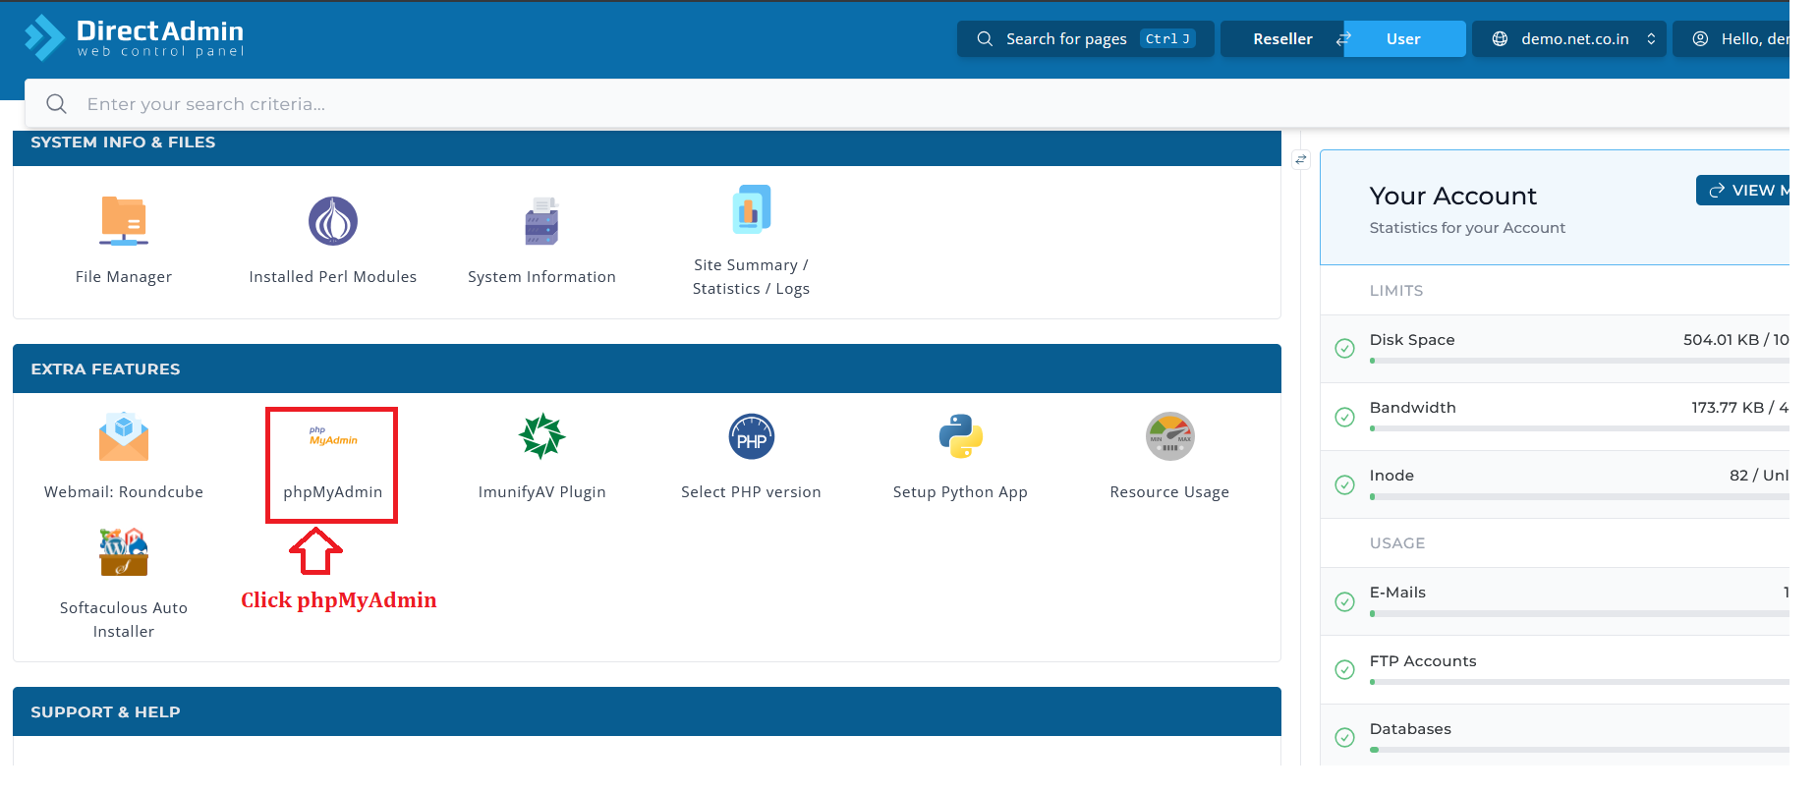1817x793 pixels.
Task: Click the Resource Usage text link
Action: pos(1170,492)
